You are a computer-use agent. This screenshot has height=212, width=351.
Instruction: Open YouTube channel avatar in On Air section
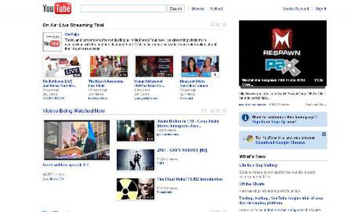point(52,42)
